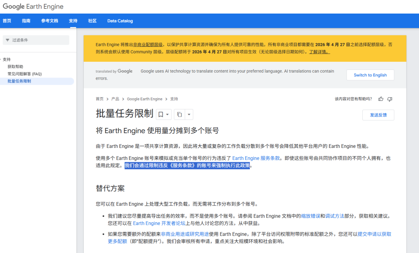Open the Data Catalog nav tab

[120, 21]
